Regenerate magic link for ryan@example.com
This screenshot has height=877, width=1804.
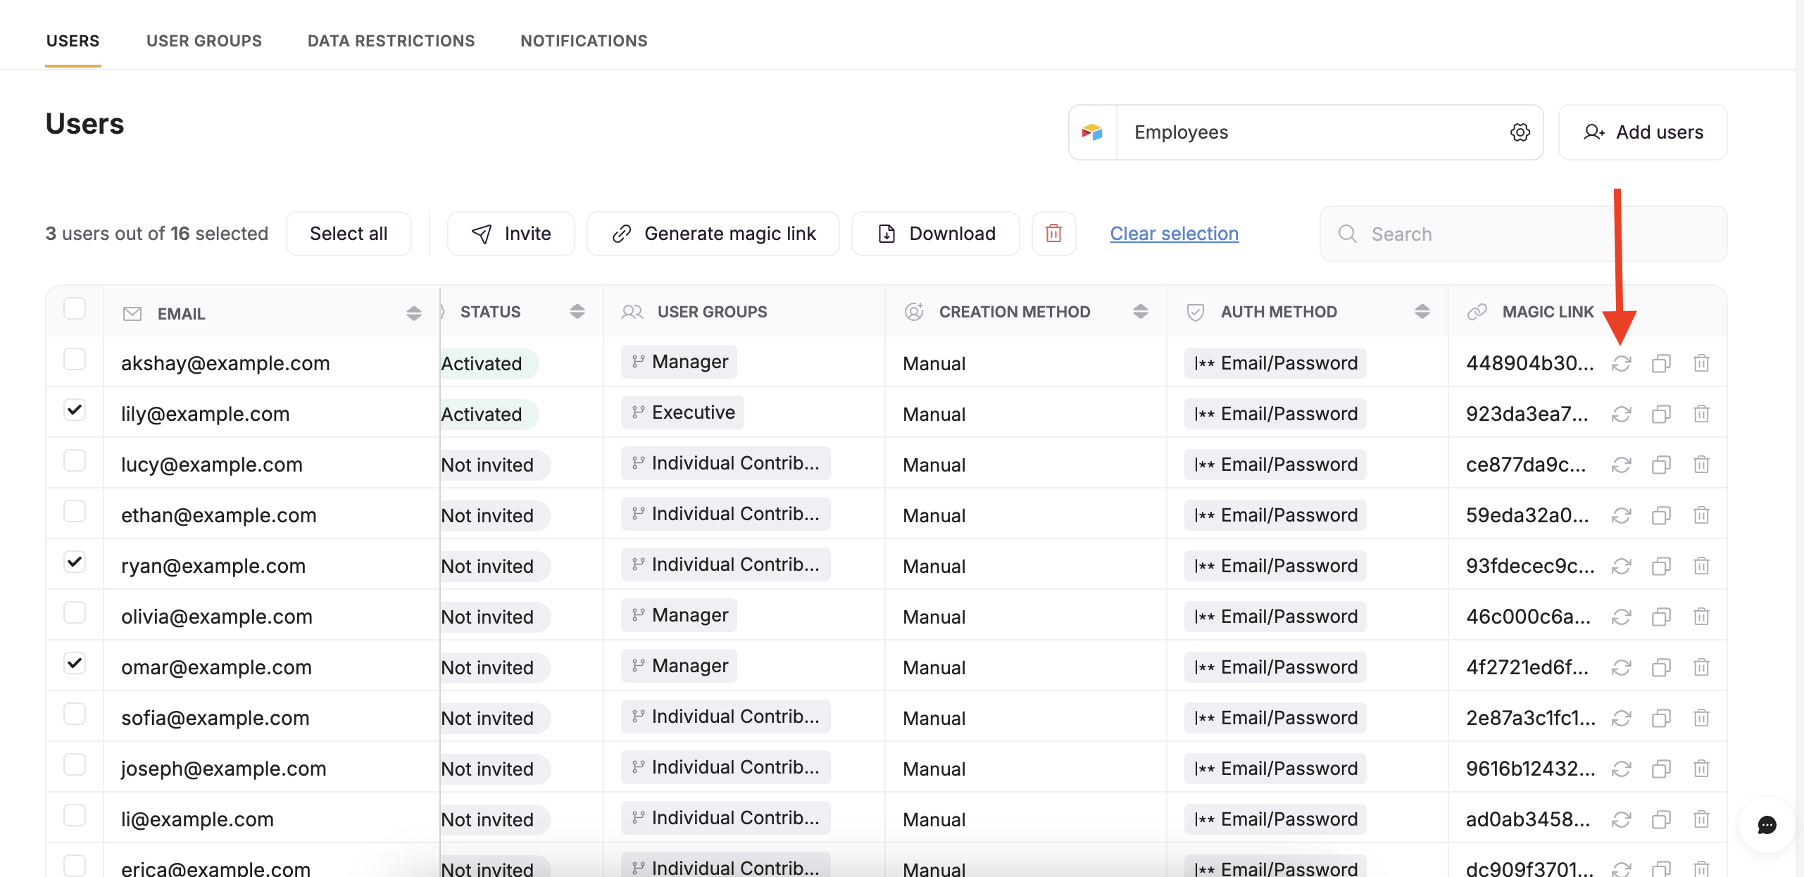click(1621, 566)
